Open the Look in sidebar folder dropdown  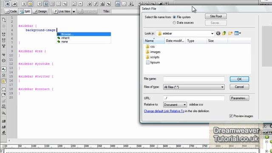212,34
